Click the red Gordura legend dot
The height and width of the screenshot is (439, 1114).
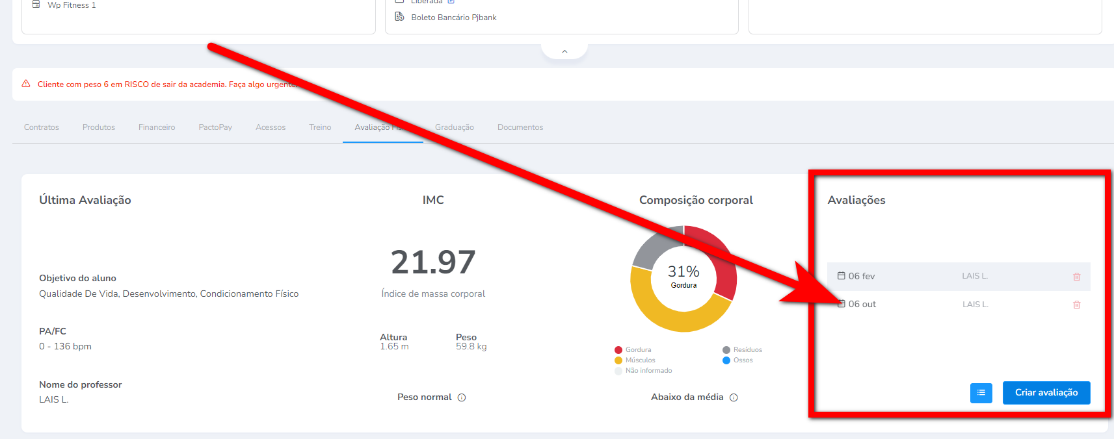click(618, 350)
